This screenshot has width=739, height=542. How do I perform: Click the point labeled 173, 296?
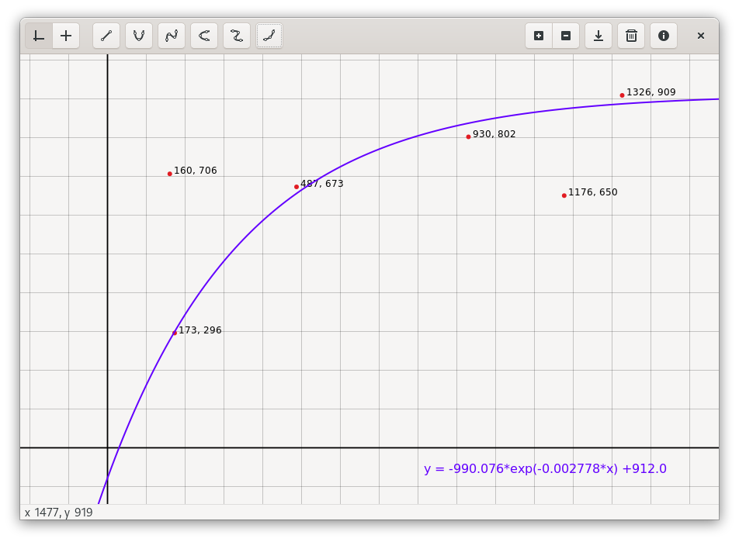[175, 333]
